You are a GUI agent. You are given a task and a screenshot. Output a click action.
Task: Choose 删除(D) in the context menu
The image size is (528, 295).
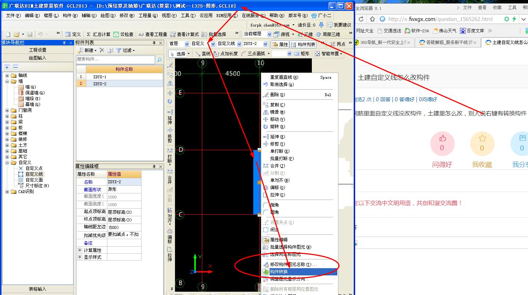[x=299, y=95]
